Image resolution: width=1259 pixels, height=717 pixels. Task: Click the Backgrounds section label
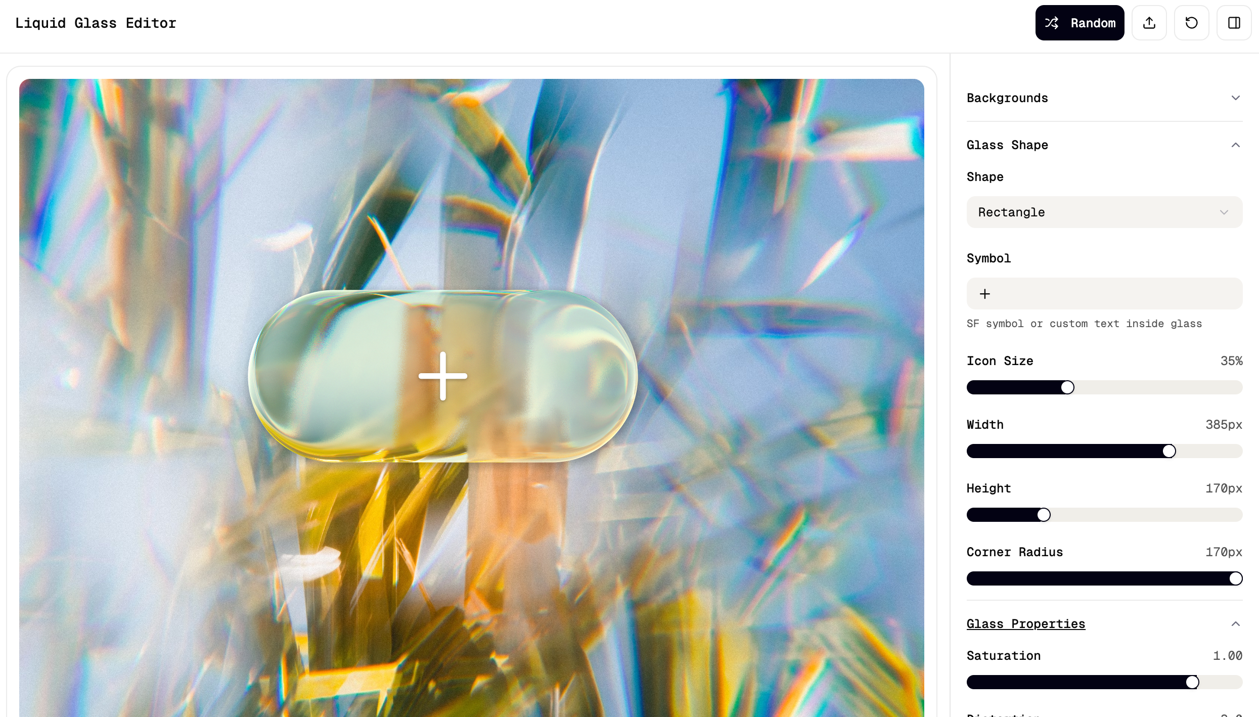click(1007, 98)
